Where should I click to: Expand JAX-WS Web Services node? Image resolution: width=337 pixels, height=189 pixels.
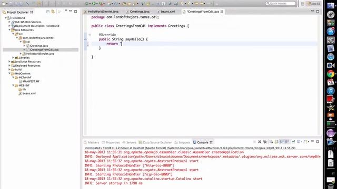(9, 22)
